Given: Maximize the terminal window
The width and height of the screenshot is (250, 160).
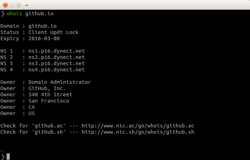Looking at the screenshot, I should tap(18, 5).
